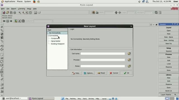Click the Redo arrow in left toolbar
The height and width of the screenshot is (100, 179).
click(2, 50)
